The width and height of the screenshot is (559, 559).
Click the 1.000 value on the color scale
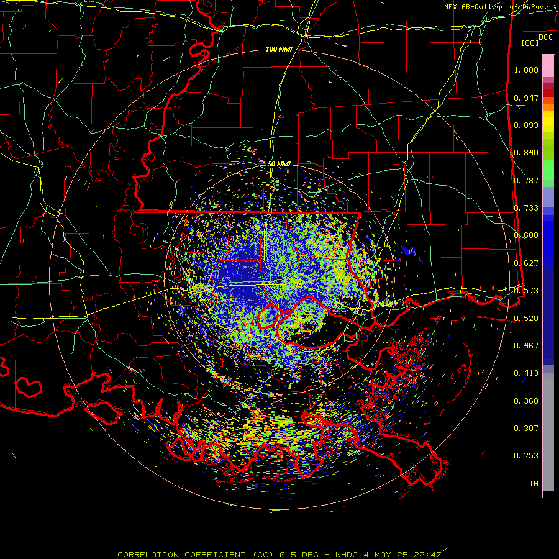click(x=526, y=70)
